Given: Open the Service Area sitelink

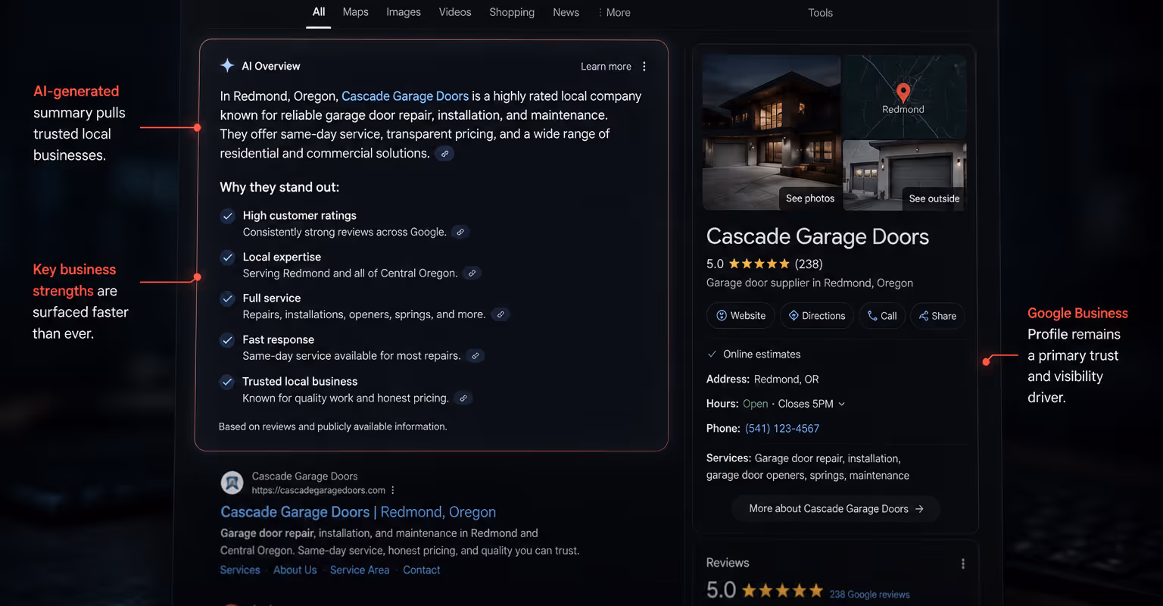Looking at the screenshot, I should pyautogui.click(x=360, y=570).
